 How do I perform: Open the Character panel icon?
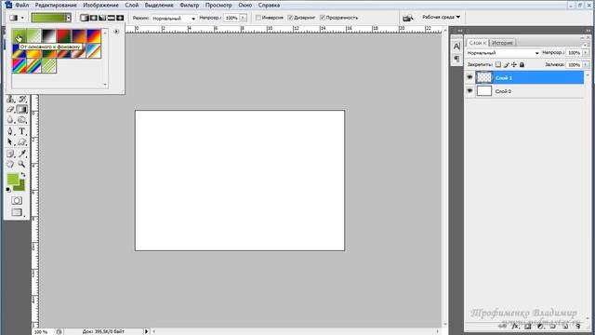[456, 47]
